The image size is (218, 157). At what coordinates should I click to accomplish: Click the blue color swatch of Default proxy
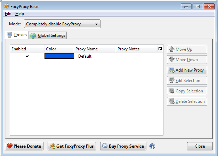59,56
